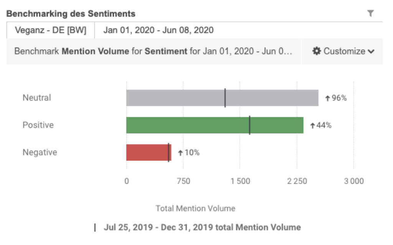Screen dimensions: 393x245
Task: Select the Veganz - DE [BW] tab
Action: click(x=50, y=30)
